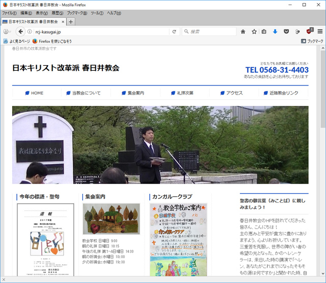The image size is (326, 283).
Task: Open the アクセス navigation link
Action: click(x=234, y=93)
